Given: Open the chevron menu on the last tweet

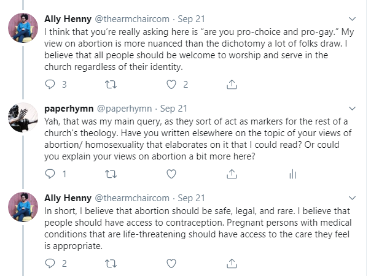Looking at the screenshot, I should [351, 197].
